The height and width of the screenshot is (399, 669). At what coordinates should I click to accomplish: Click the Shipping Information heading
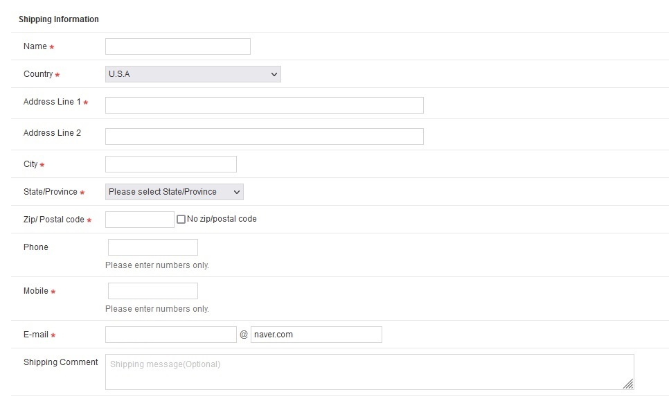coord(59,19)
